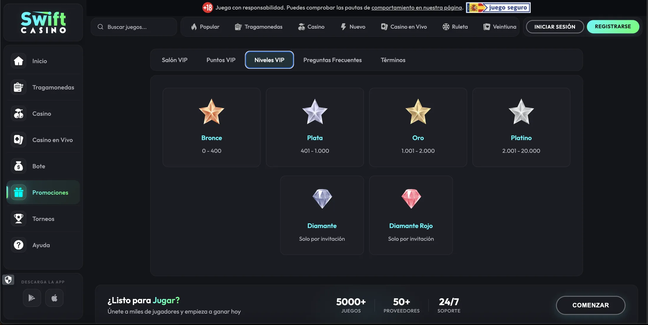Image resolution: width=648 pixels, height=325 pixels.
Task: Follow the comportamiento en nuestra página link
Action: [x=416, y=8]
